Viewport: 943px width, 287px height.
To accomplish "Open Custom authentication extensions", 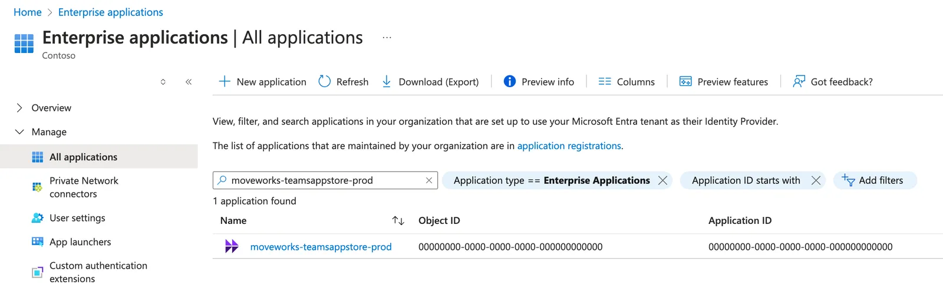I will tap(98, 272).
